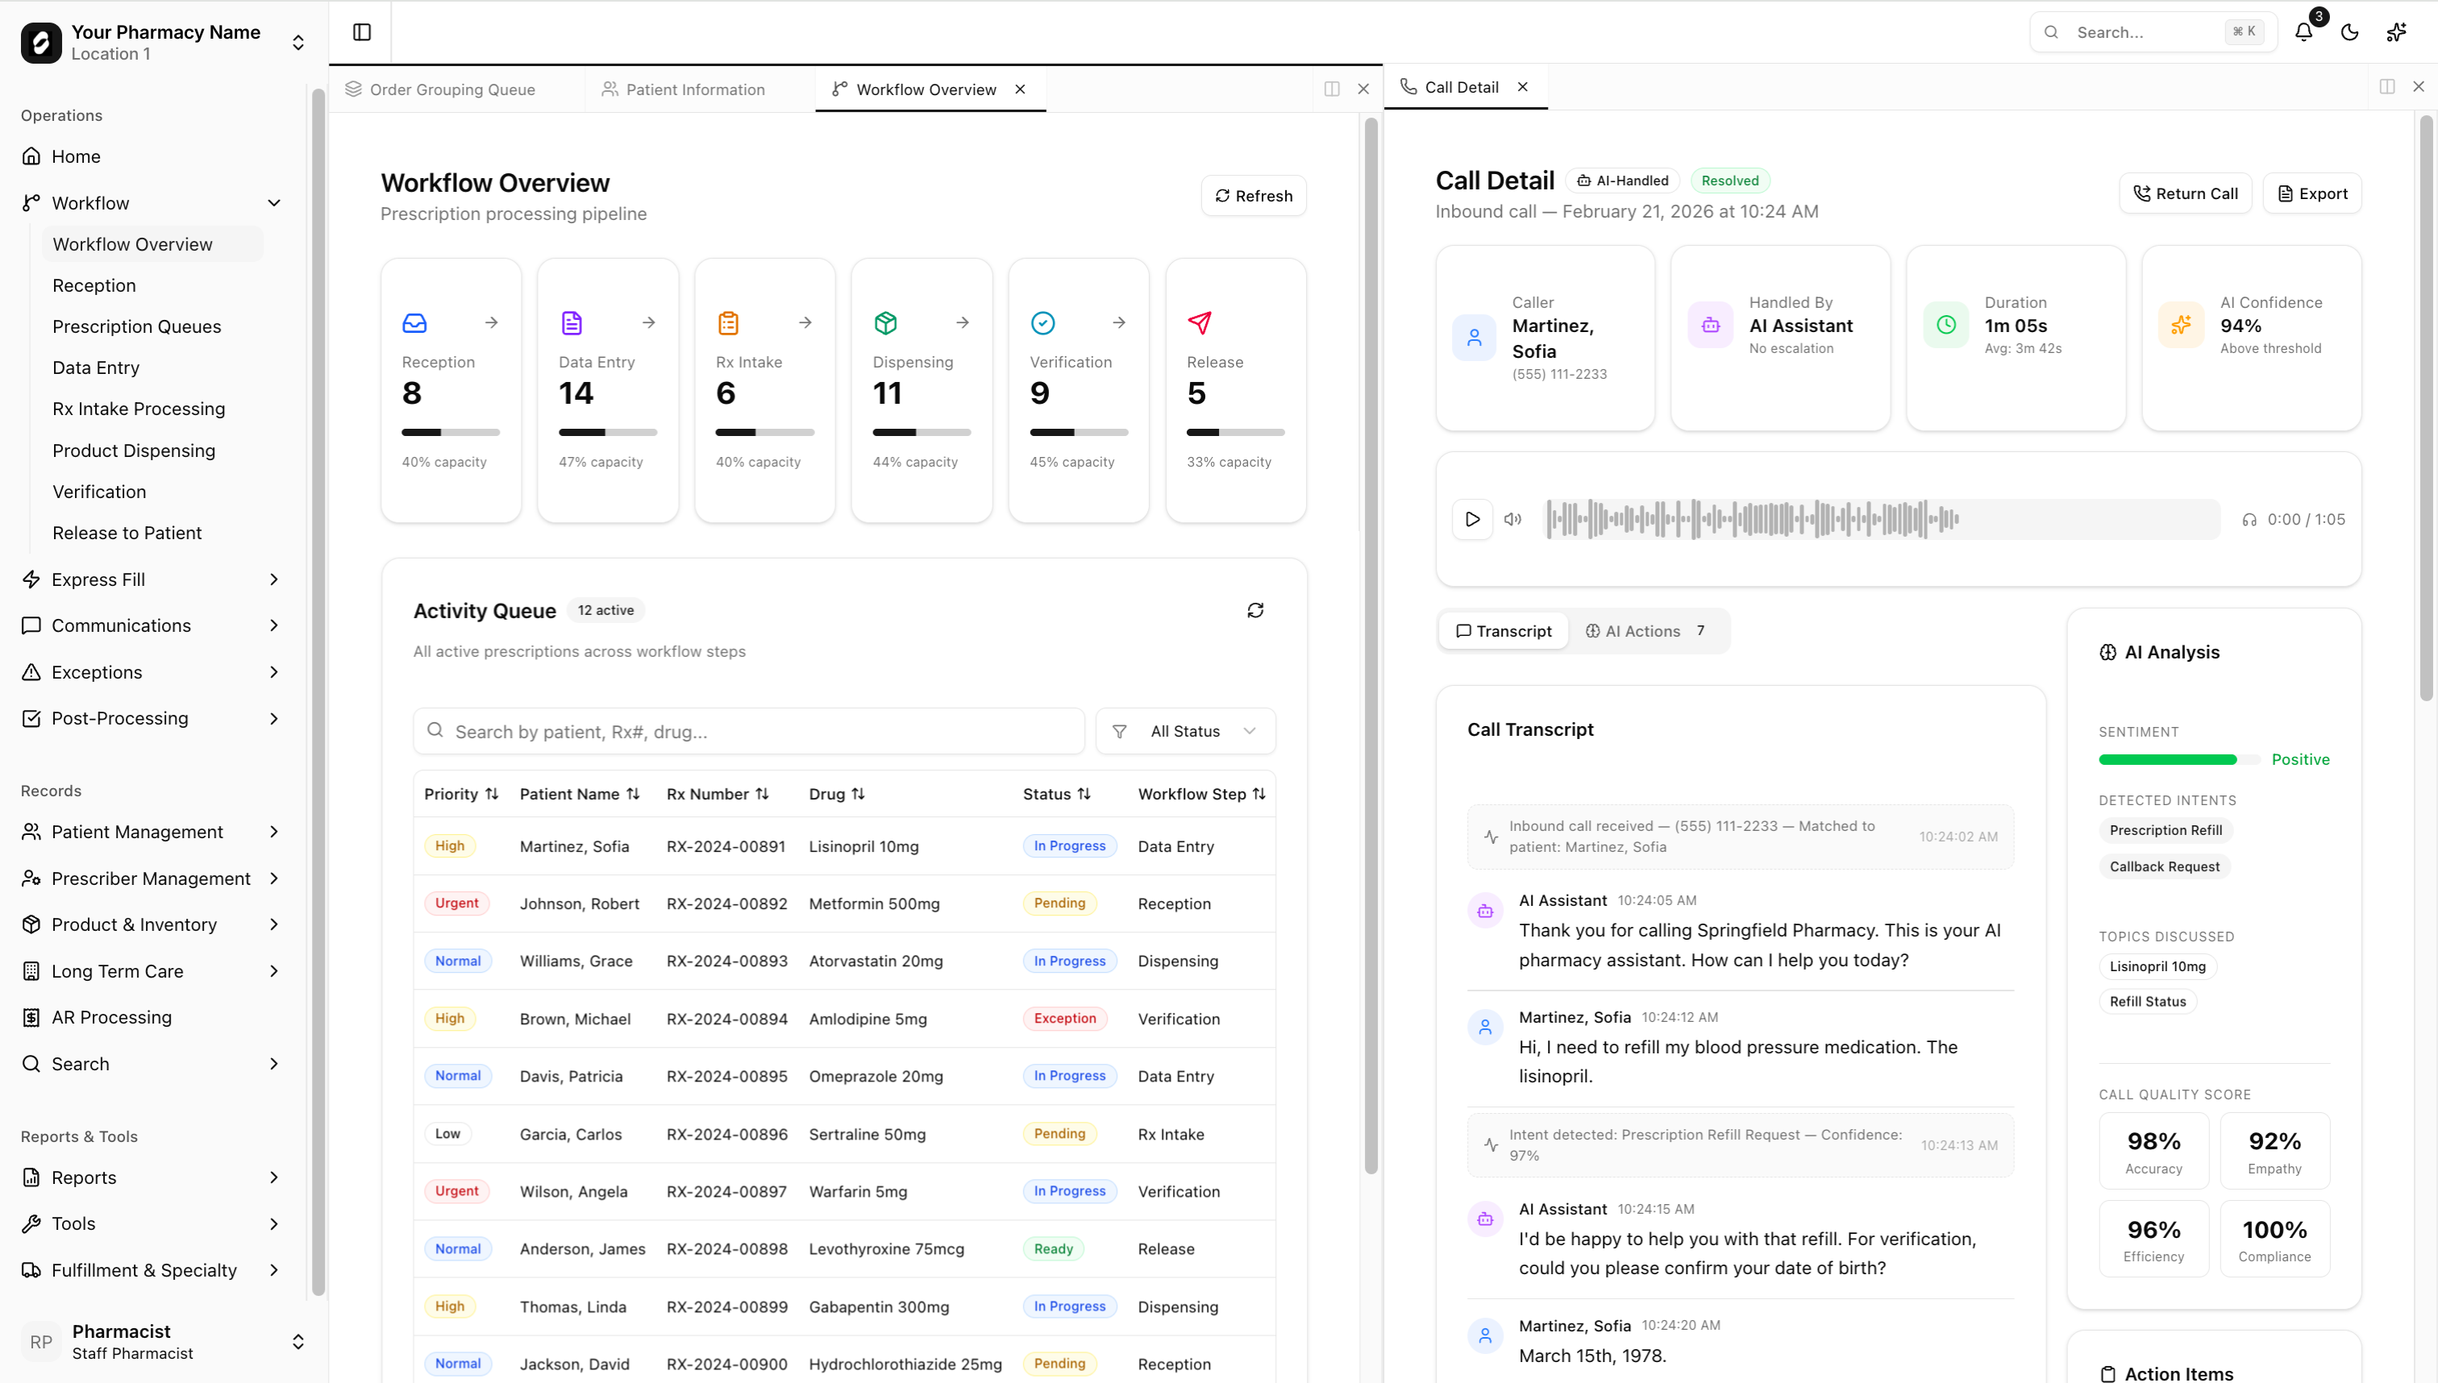
Task: Open Data Entry stage via its arrow icon
Action: 648,323
